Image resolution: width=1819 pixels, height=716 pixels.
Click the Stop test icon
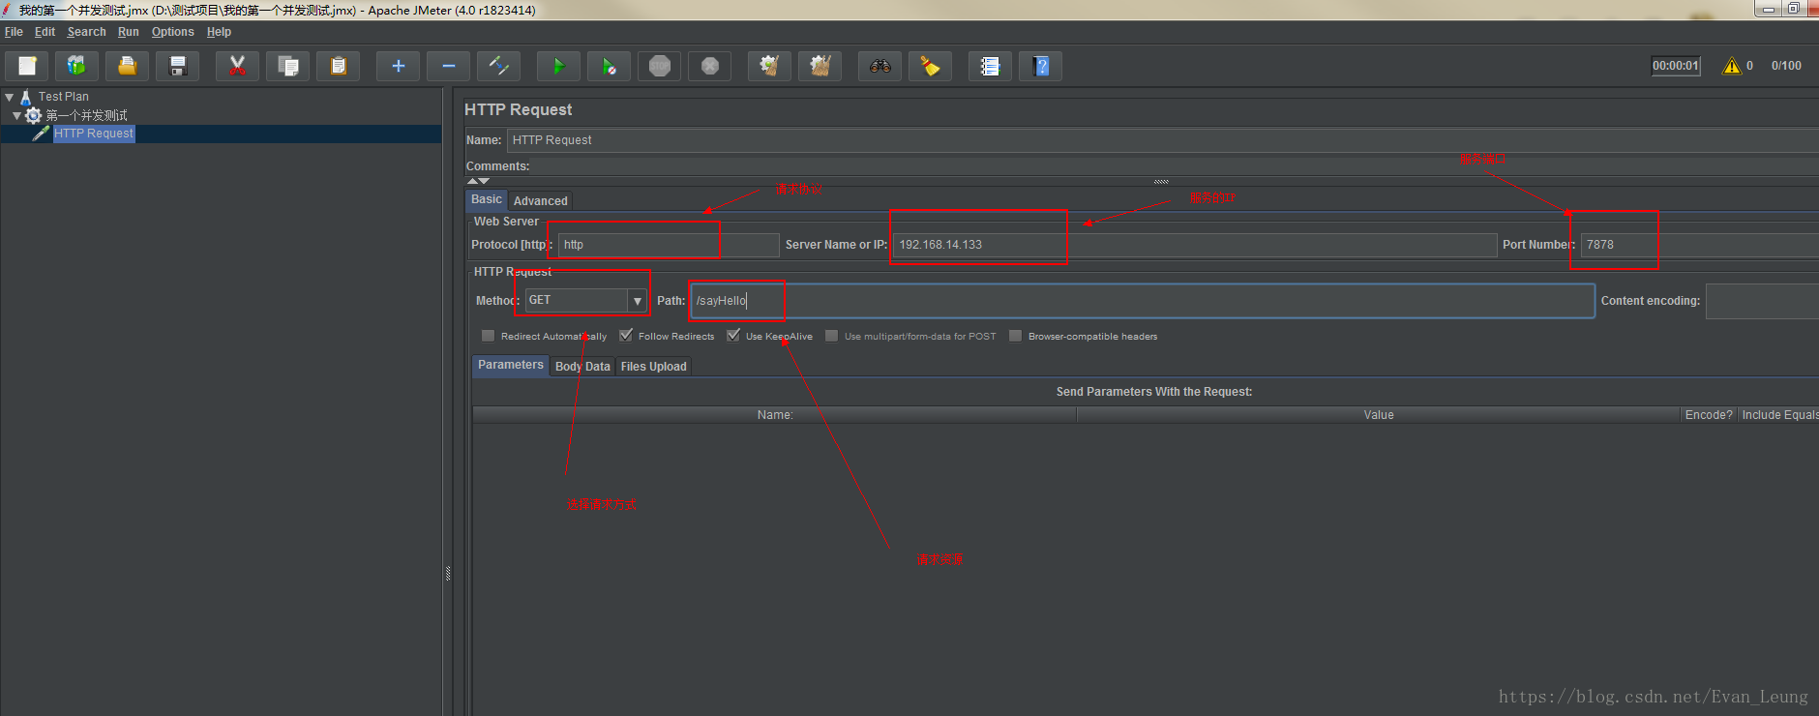coord(659,66)
